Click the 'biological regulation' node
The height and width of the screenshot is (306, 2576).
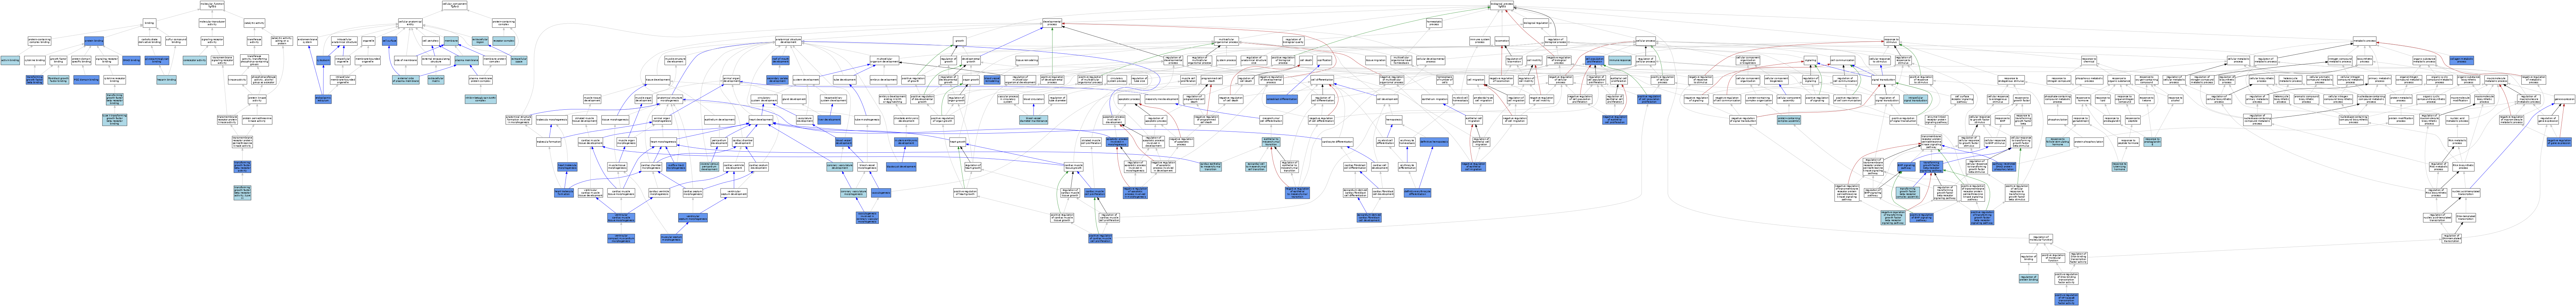(x=1536, y=23)
